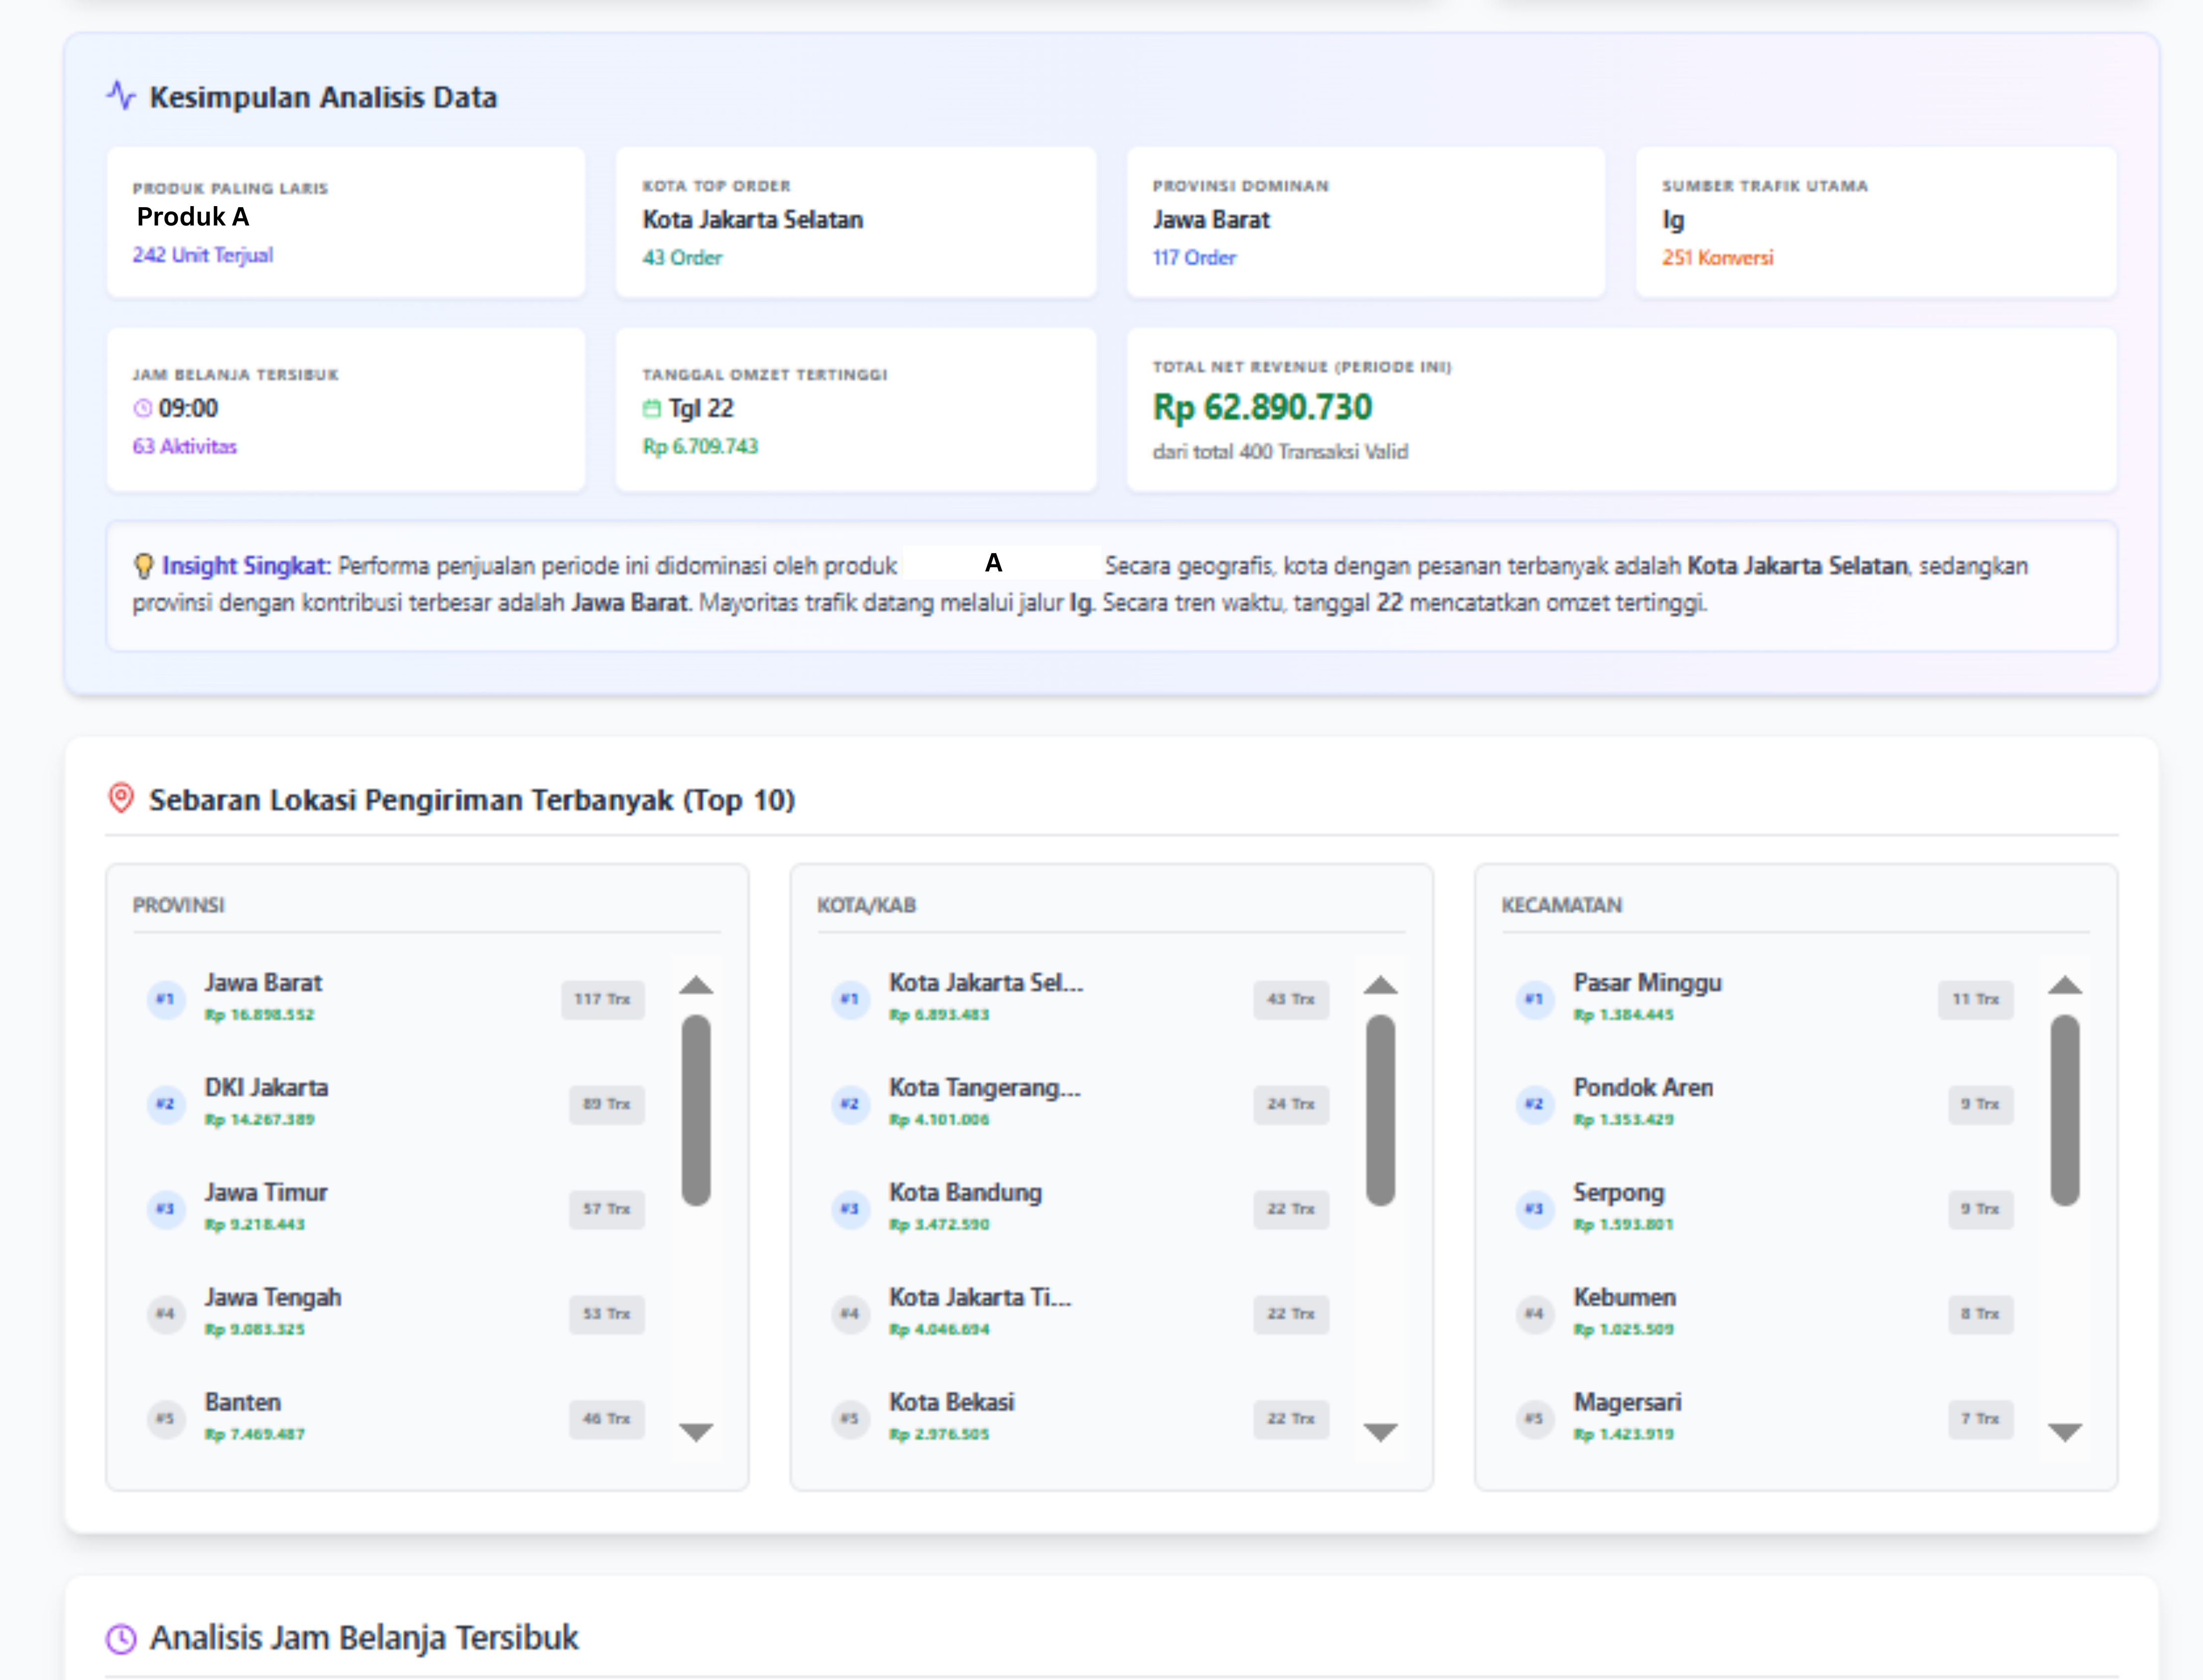Click the clock icon next to 09:00

[143, 408]
